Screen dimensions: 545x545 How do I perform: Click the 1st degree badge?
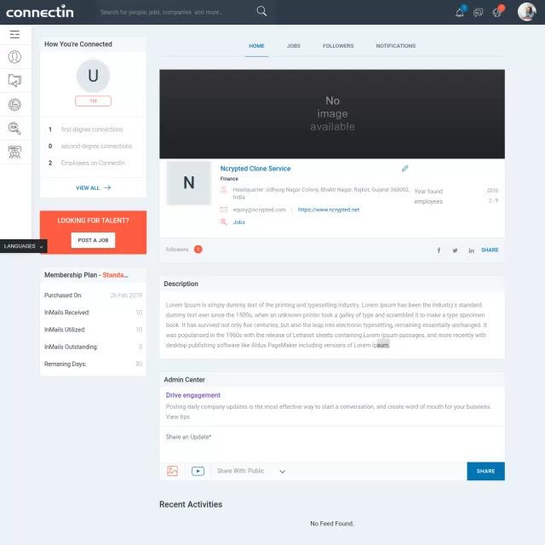(93, 100)
